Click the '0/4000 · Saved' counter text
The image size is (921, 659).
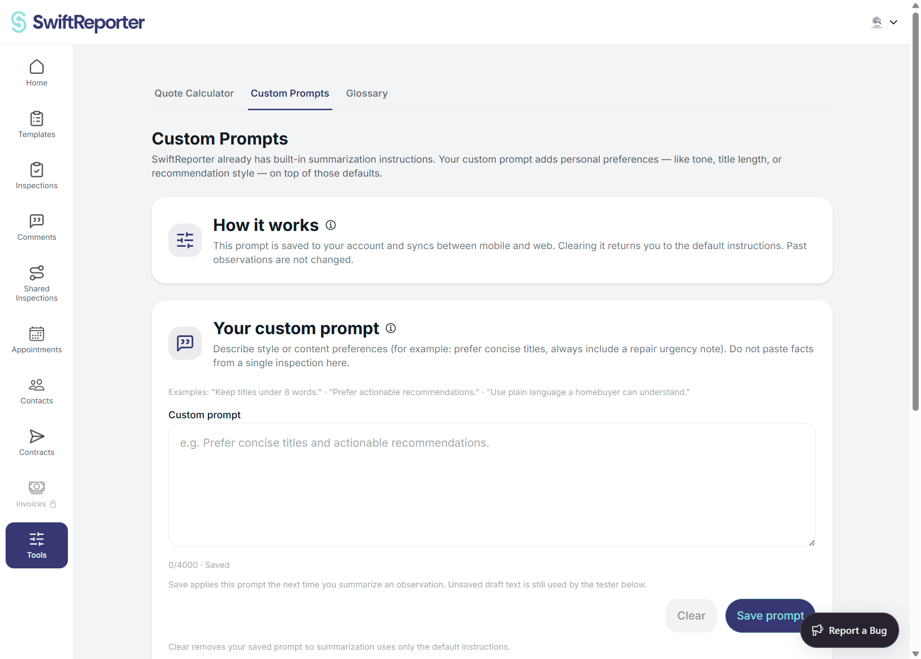(199, 565)
